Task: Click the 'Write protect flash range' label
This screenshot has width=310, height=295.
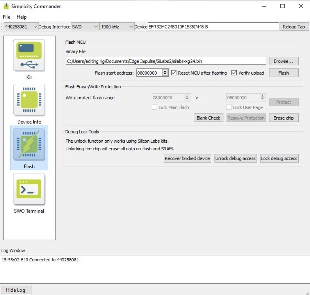Action: pos(90,98)
